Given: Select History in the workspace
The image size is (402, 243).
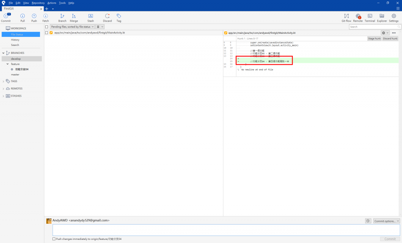Looking at the screenshot, I should pos(15,40).
